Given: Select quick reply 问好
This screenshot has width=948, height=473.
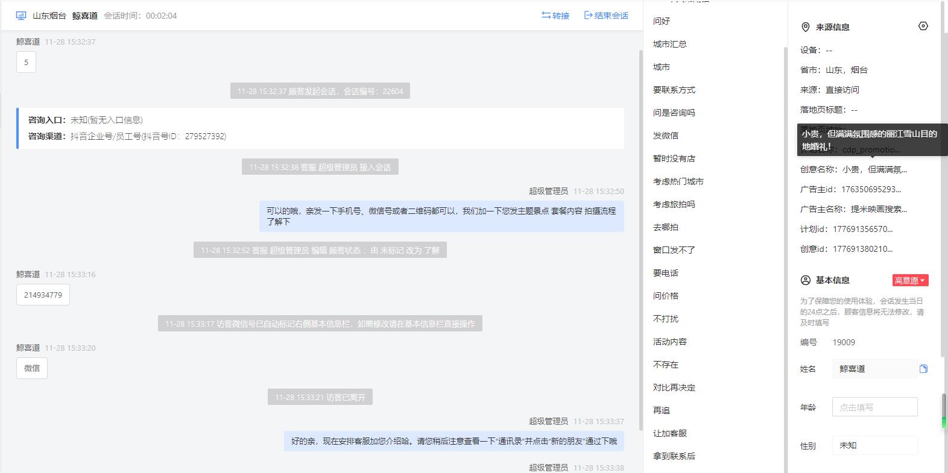Looking at the screenshot, I should pyautogui.click(x=662, y=21).
